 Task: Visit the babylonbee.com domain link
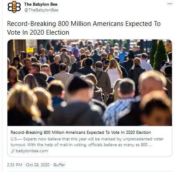[32, 151]
